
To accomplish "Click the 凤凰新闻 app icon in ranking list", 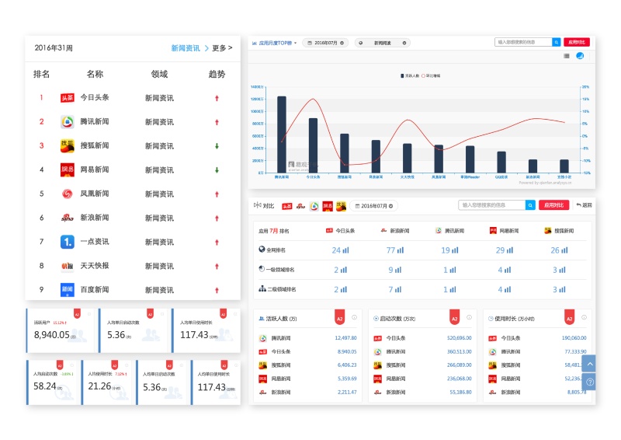I will click(x=68, y=194).
